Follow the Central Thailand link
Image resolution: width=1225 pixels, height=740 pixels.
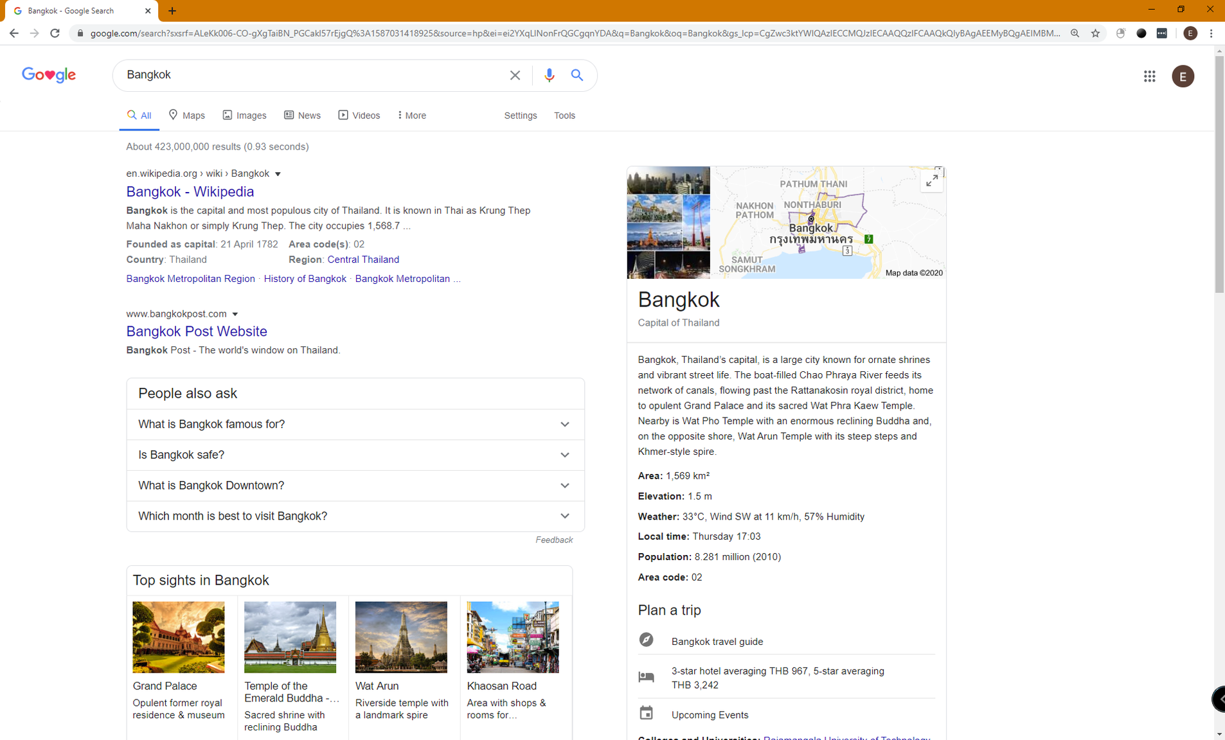[x=363, y=260]
